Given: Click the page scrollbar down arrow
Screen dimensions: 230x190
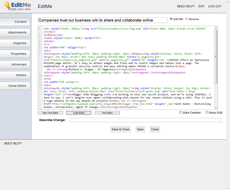Looking at the screenshot, I should coord(228,188).
